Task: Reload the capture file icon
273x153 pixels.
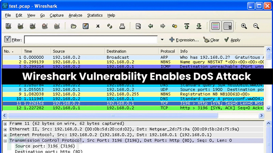Action: [110, 26]
